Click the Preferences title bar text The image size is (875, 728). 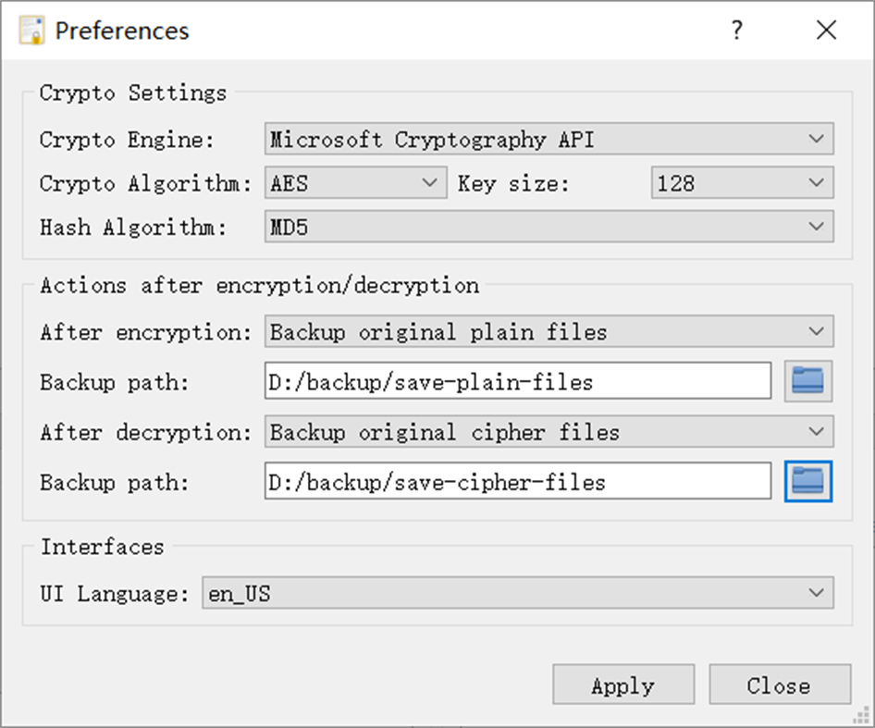coord(122,31)
